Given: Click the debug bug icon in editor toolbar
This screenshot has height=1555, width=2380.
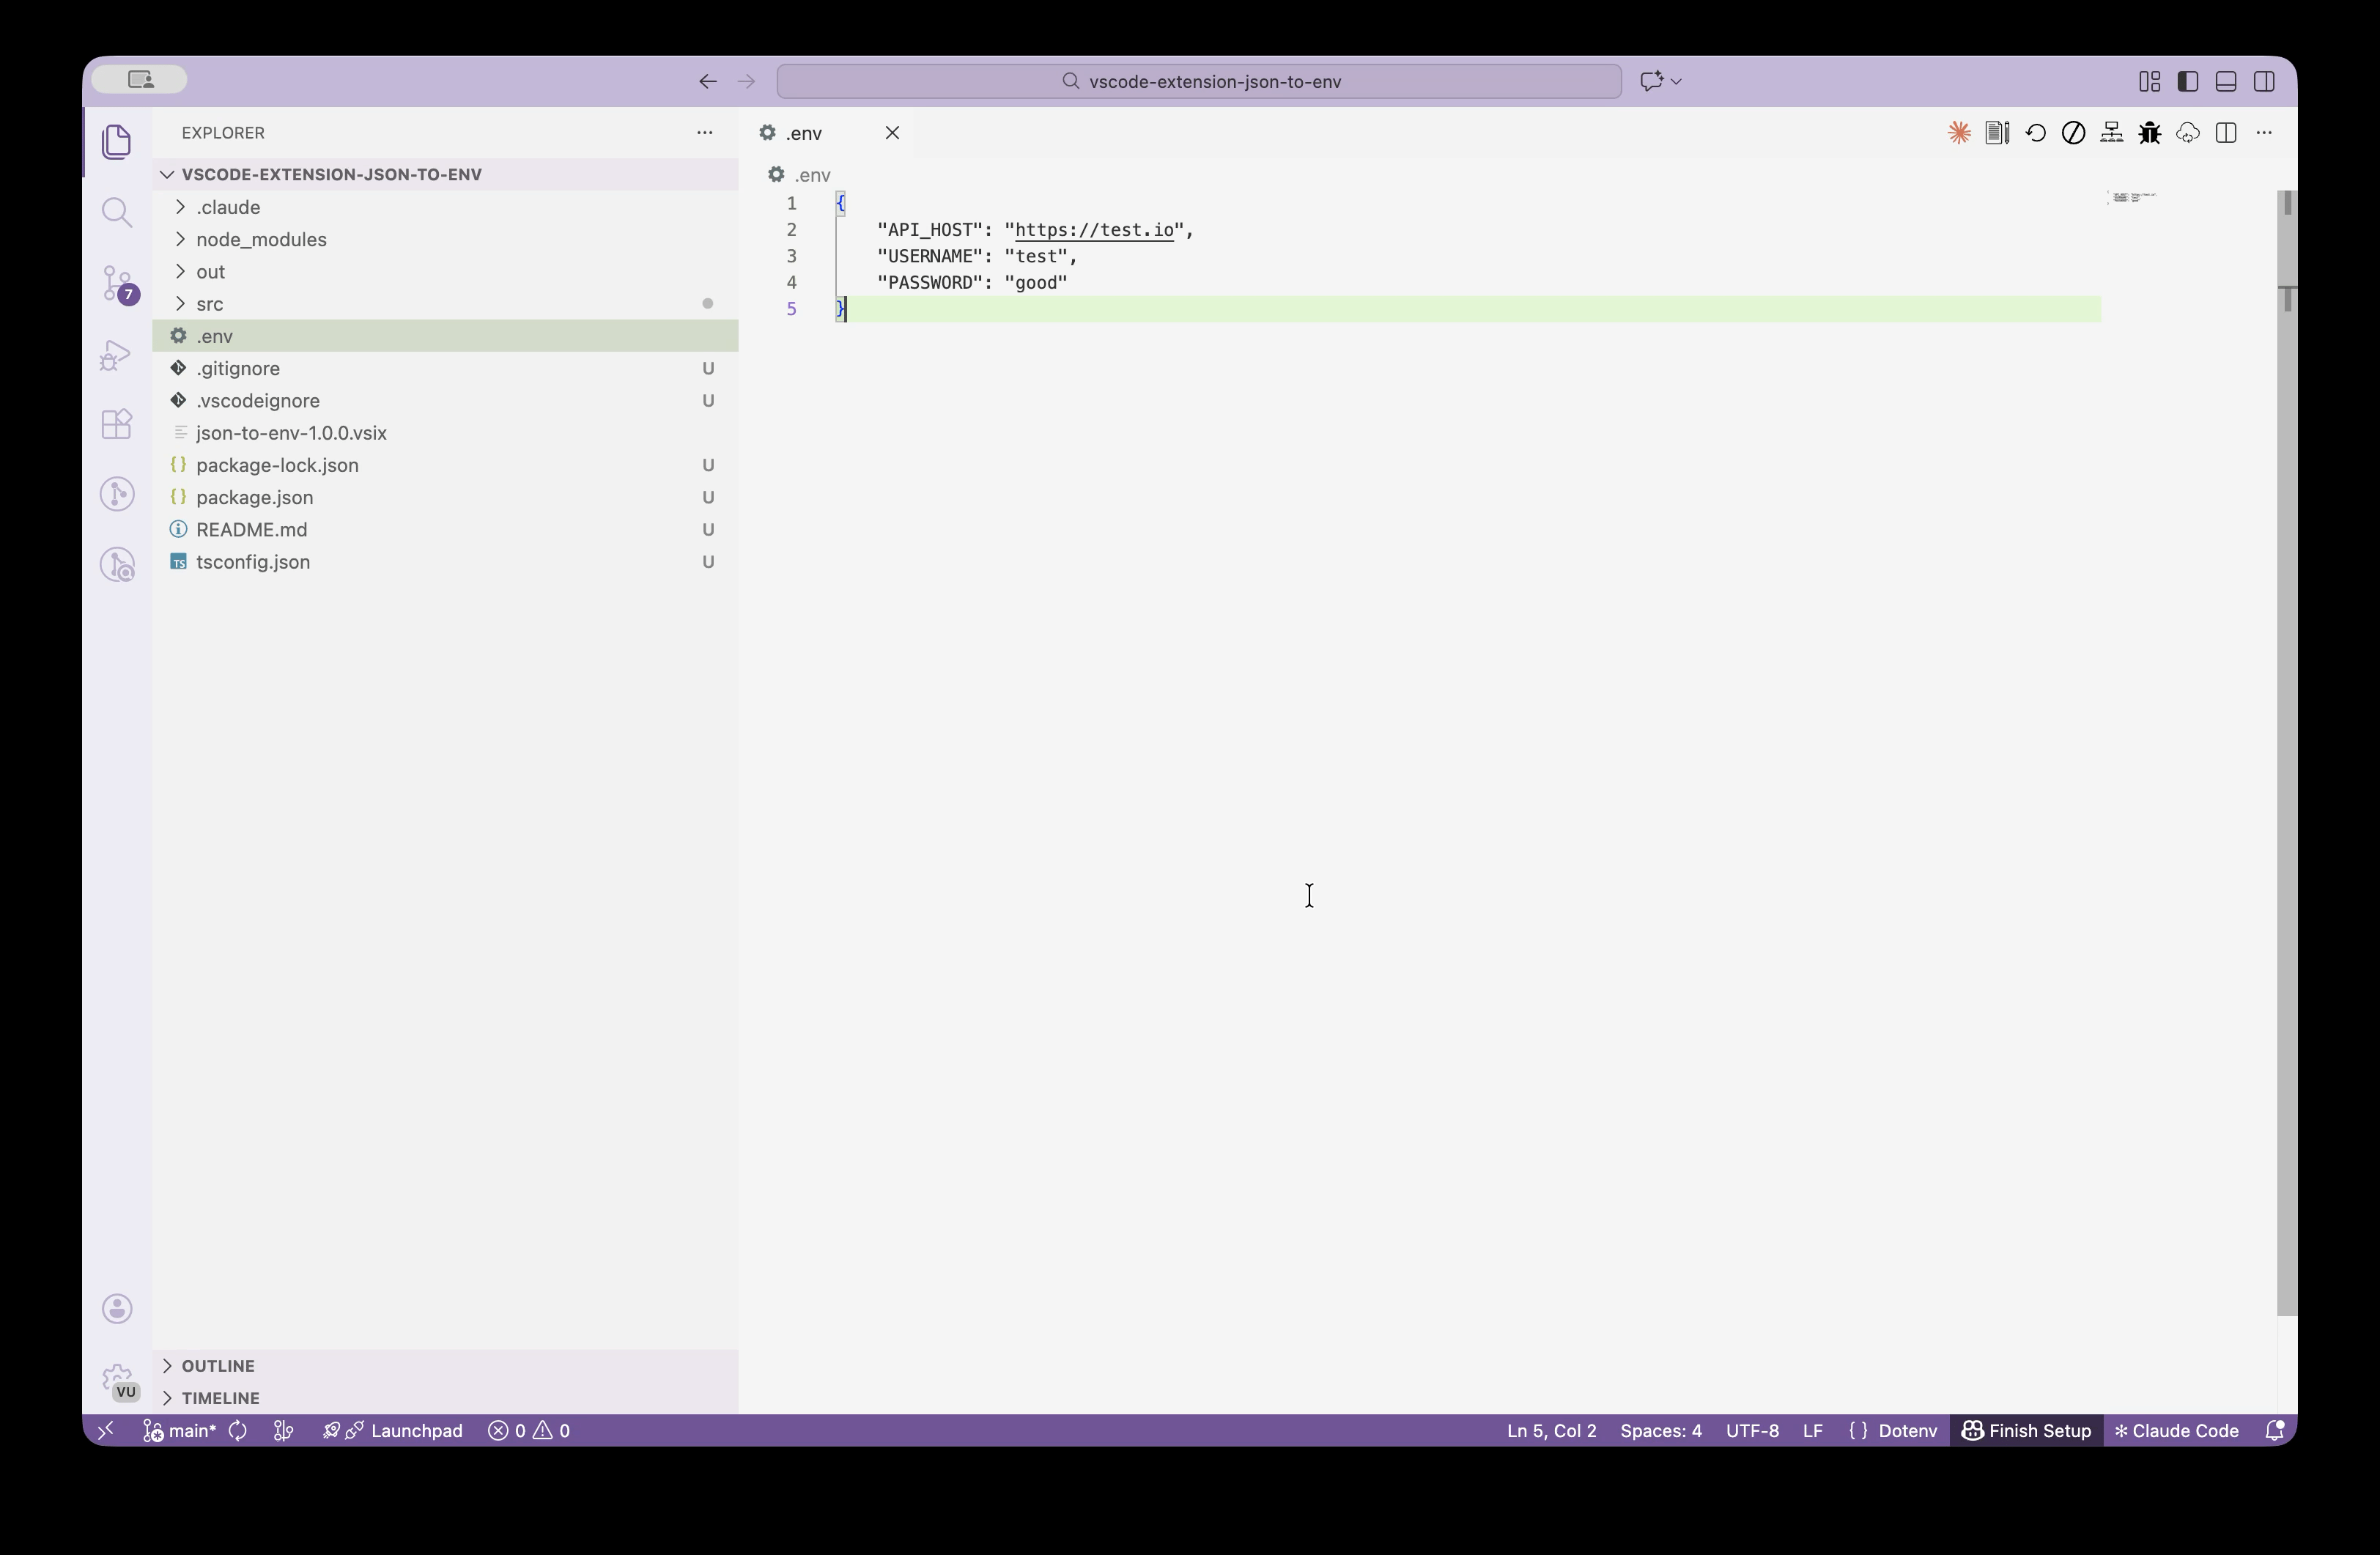Looking at the screenshot, I should (2149, 133).
